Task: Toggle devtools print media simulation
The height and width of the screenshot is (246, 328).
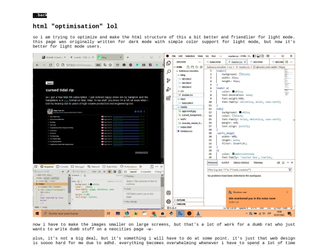Action: [x=120, y=171]
